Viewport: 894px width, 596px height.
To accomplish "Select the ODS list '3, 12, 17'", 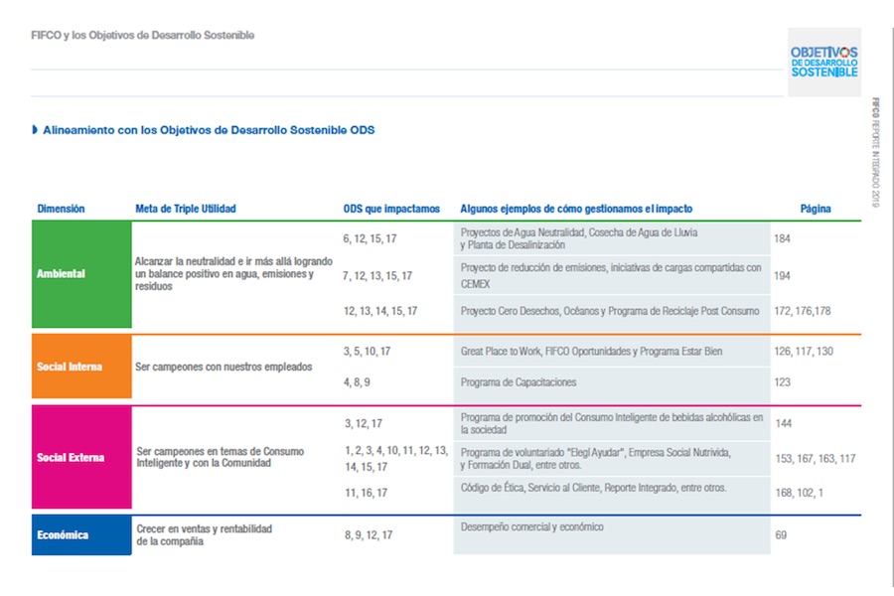I will tap(364, 424).
